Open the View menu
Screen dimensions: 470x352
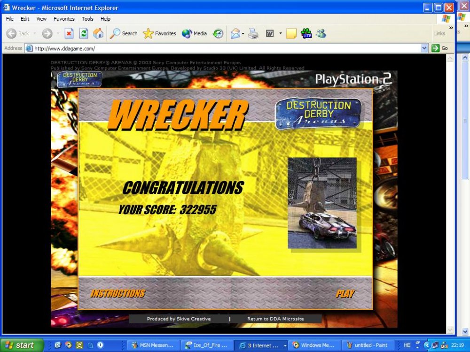(x=41, y=19)
